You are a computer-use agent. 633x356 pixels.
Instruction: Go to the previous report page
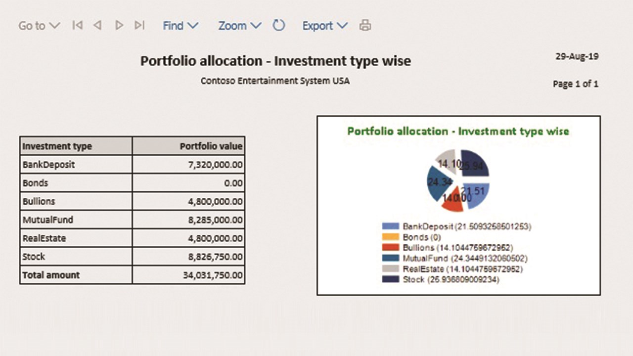click(x=98, y=25)
